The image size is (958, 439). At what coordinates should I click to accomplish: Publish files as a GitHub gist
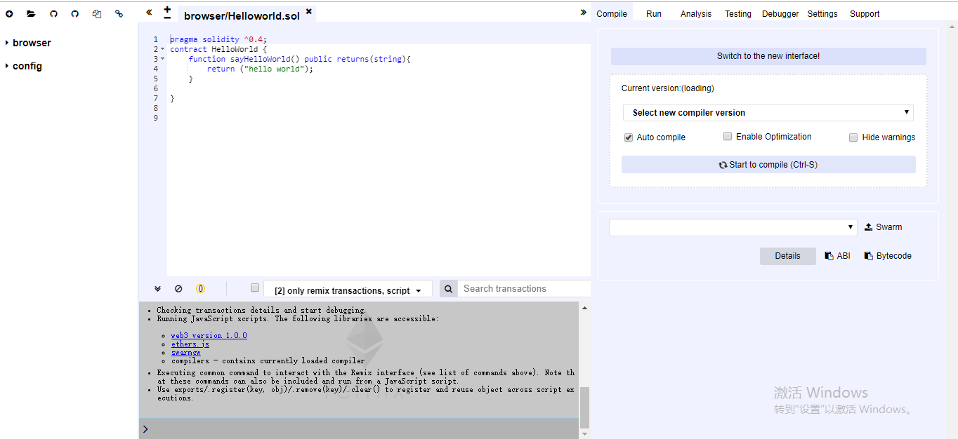53,13
